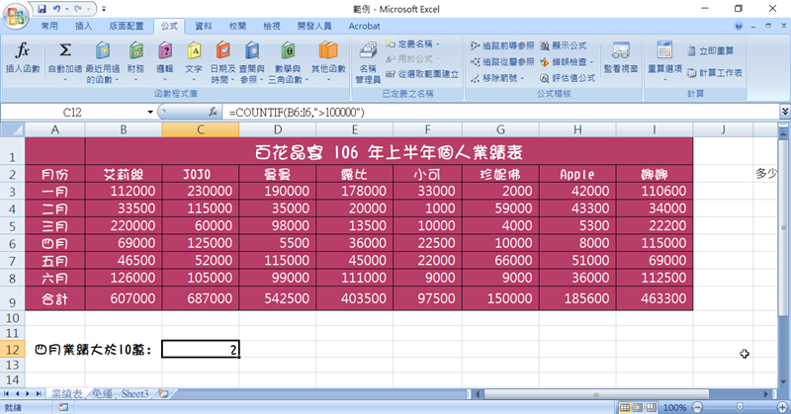Open the Text (文字) functions library
Viewport: 791px width, 414px height.
[x=194, y=61]
